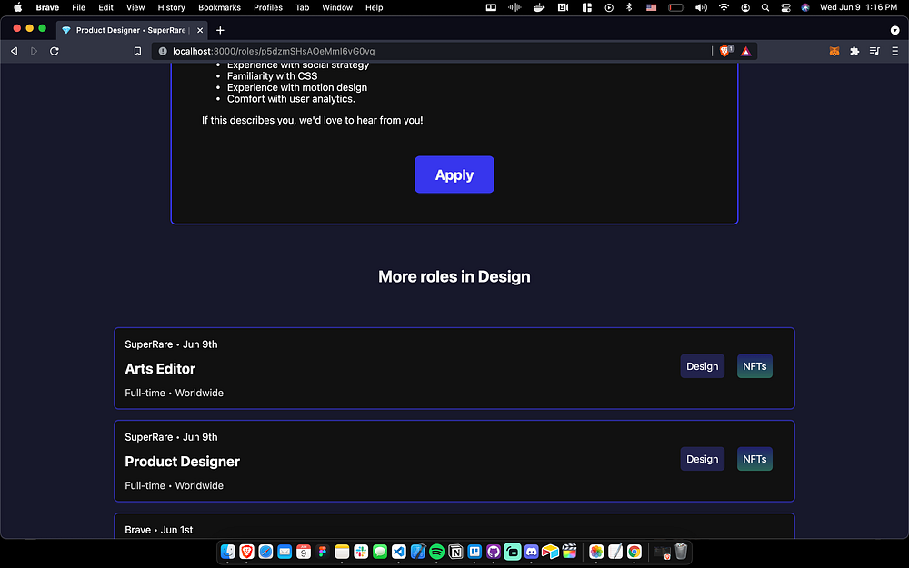
Task: Click the NFTs tag on Arts Editor
Action: coord(754,366)
